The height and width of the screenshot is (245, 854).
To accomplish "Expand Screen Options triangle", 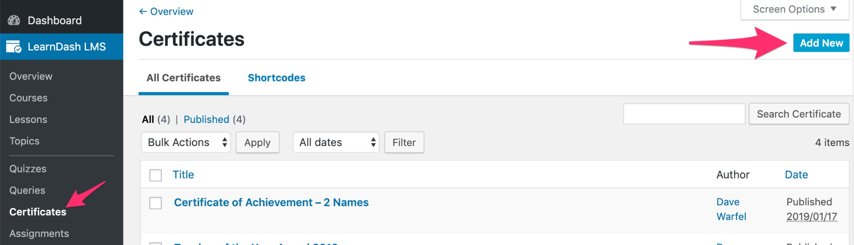I will [833, 9].
